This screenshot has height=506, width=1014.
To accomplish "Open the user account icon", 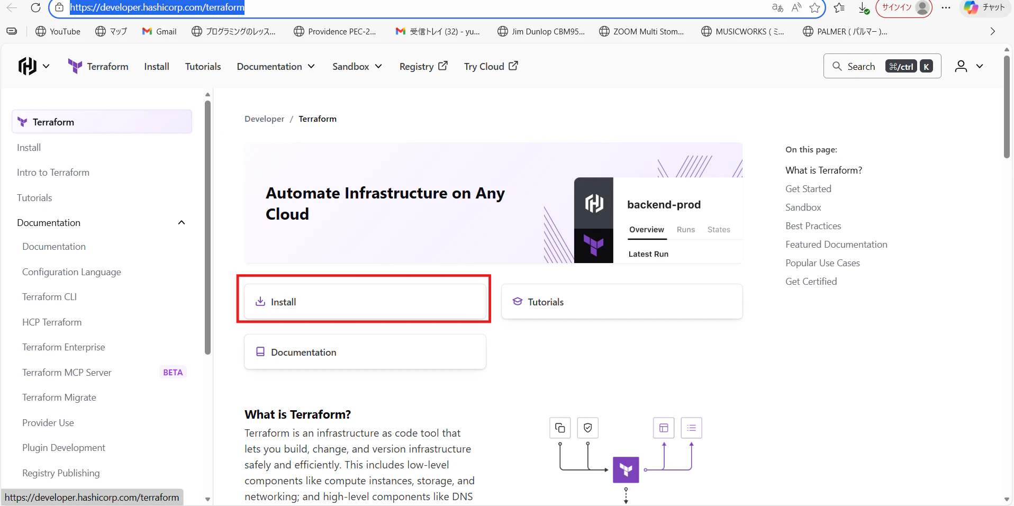I will click(x=961, y=66).
